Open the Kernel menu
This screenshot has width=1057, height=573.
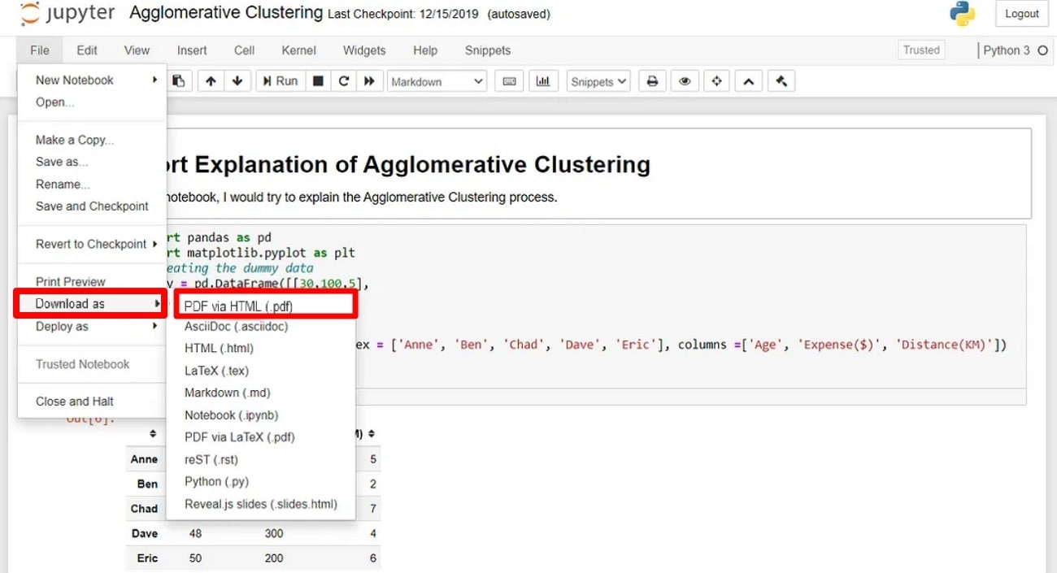click(298, 50)
